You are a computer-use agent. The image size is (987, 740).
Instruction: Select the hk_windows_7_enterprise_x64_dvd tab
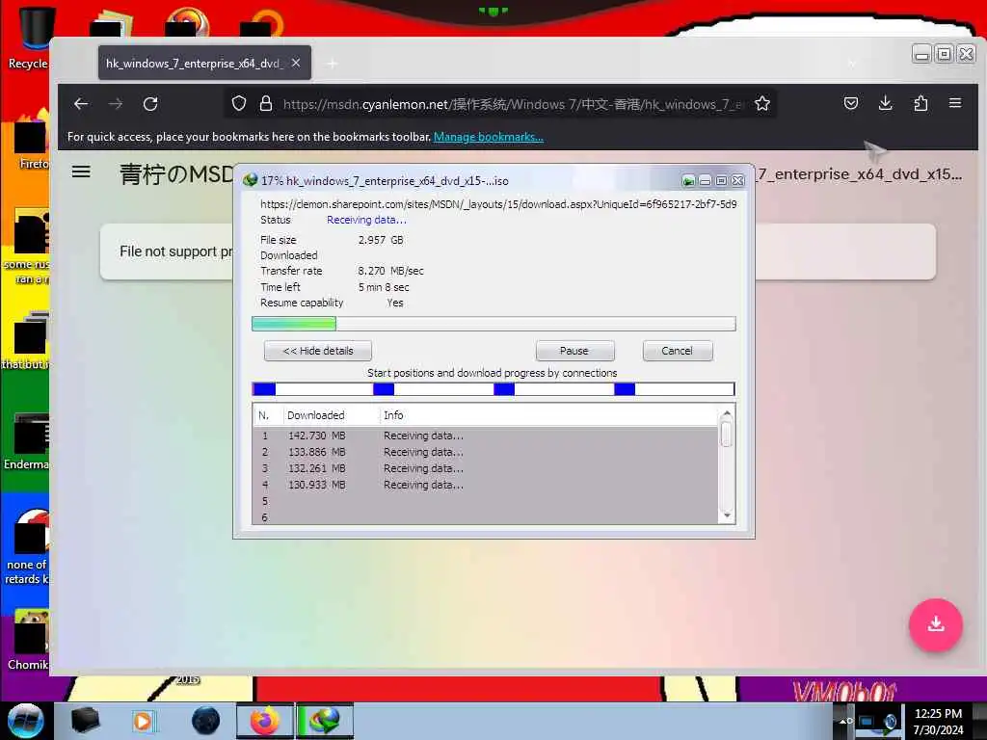tap(204, 63)
